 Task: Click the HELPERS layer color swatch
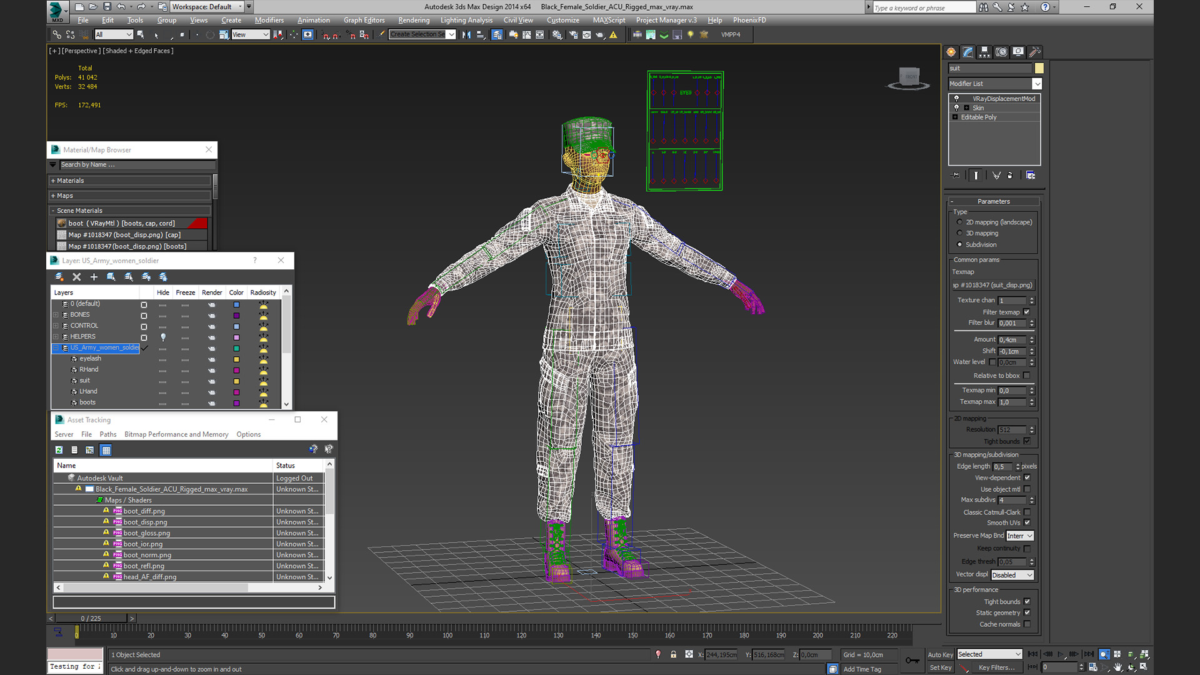point(236,337)
